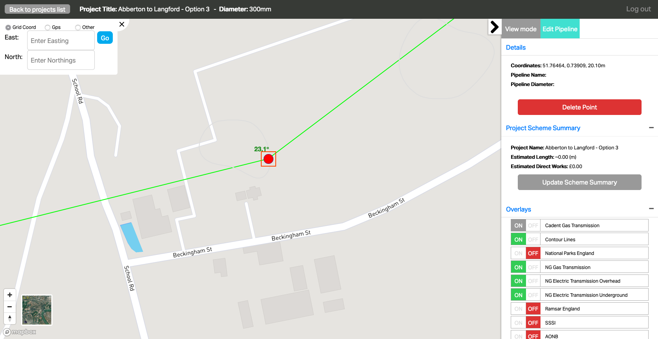This screenshot has width=658, height=339.
Task: Reset map bearing with compass icon
Action: coord(10,318)
